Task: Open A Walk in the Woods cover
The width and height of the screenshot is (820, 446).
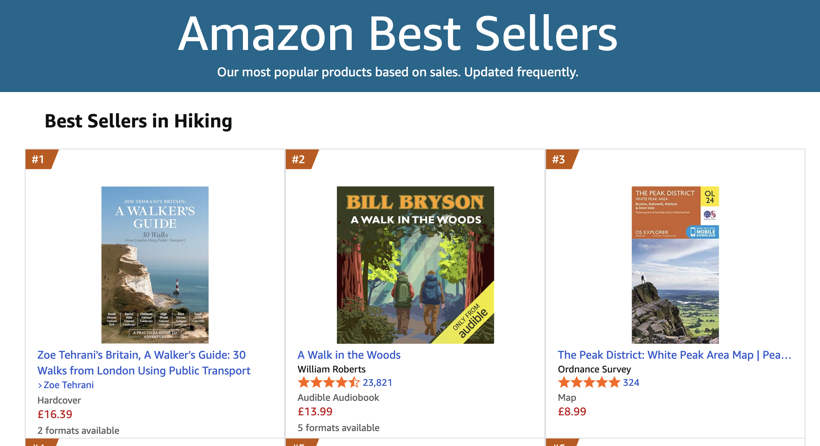Action: pyautogui.click(x=415, y=265)
